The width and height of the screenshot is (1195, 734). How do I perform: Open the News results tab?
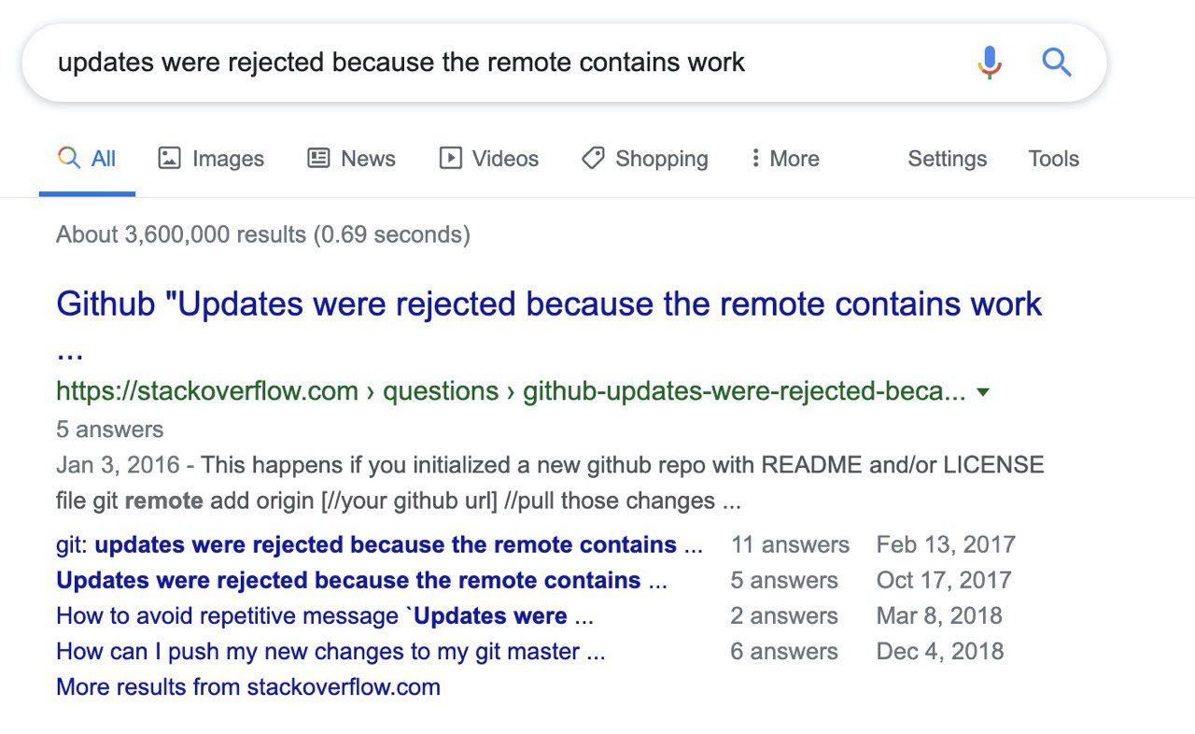tap(351, 159)
